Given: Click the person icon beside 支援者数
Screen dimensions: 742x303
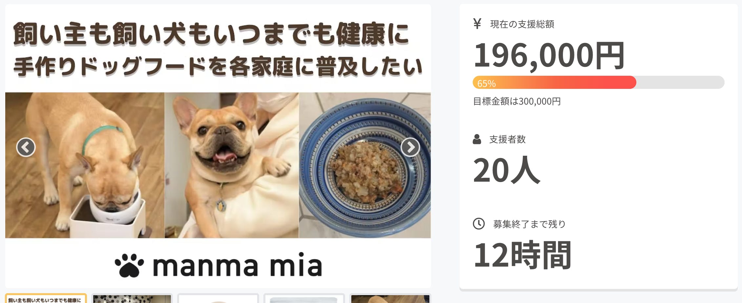Looking at the screenshot, I should pyautogui.click(x=477, y=139).
